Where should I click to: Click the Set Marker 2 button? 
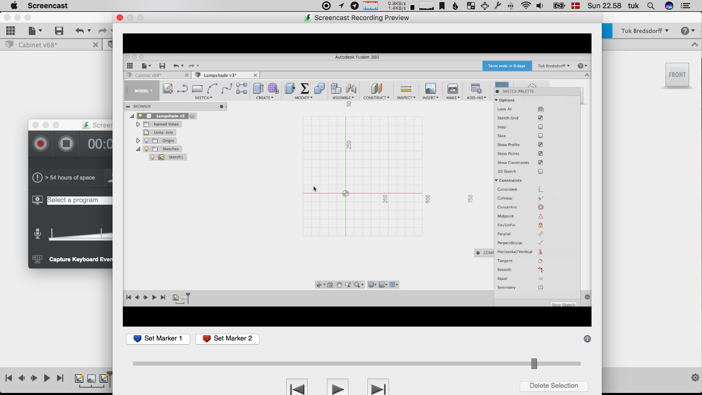click(x=227, y=339)
